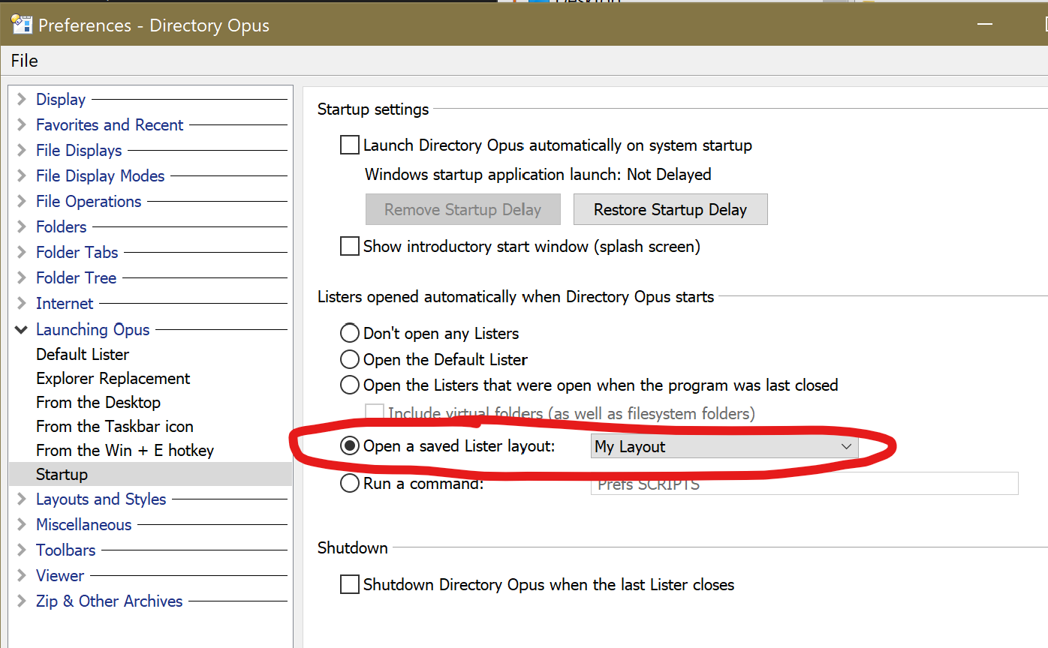Click the Viewer category label
Image resolution: width=1048 pixels, height=648 pixels.
coord(60,576)
